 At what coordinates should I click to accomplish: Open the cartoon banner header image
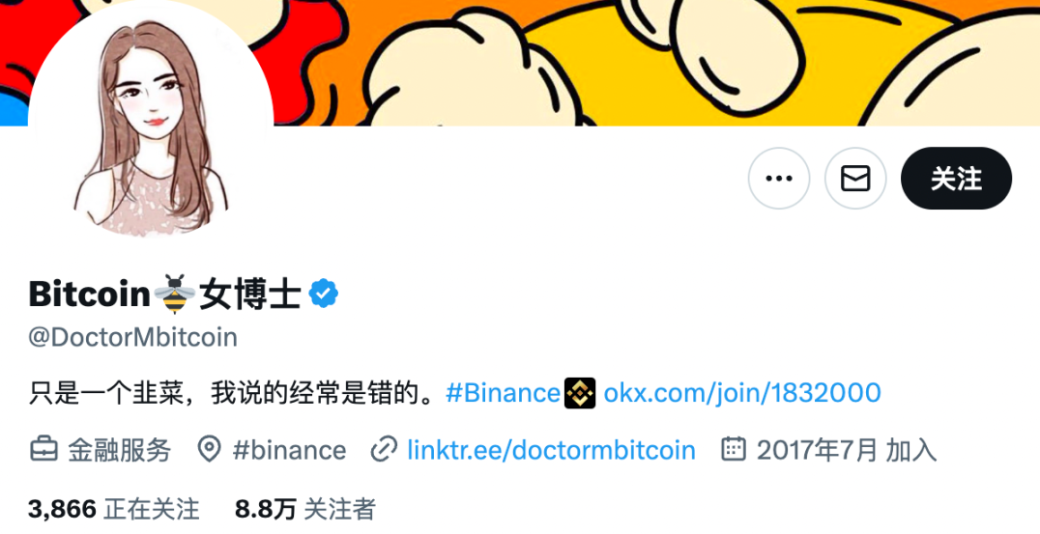pyautogui.click(x=656, y=63)
